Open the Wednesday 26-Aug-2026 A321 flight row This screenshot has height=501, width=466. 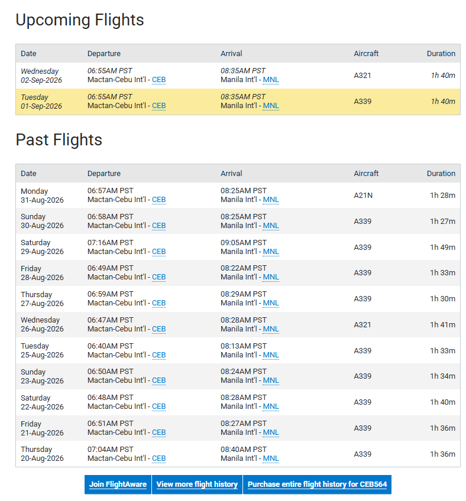pyautogui.click(x=238, y=324)
